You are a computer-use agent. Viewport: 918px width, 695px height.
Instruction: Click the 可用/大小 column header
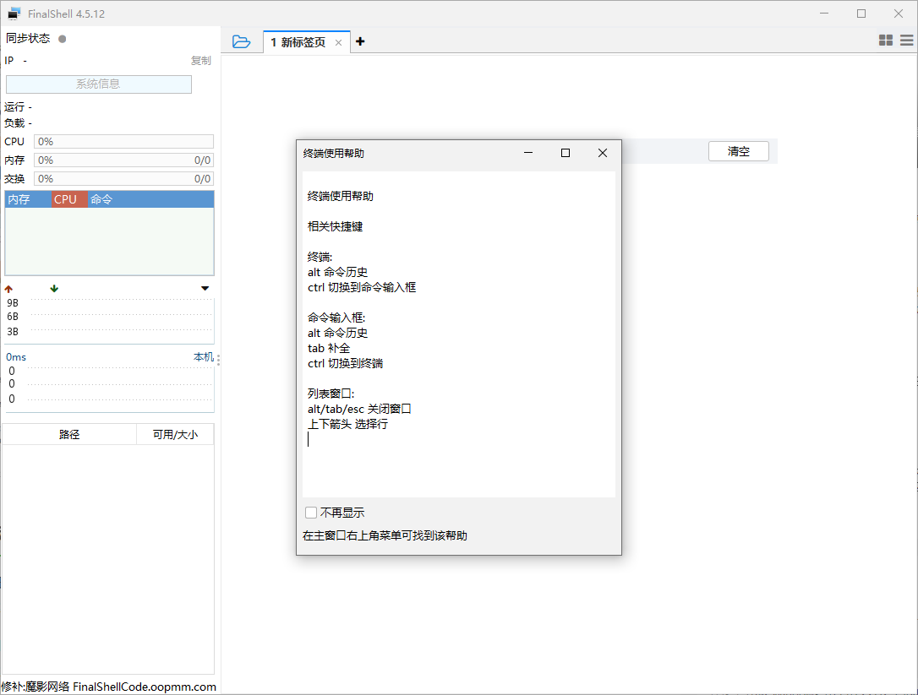click(175, 435)
